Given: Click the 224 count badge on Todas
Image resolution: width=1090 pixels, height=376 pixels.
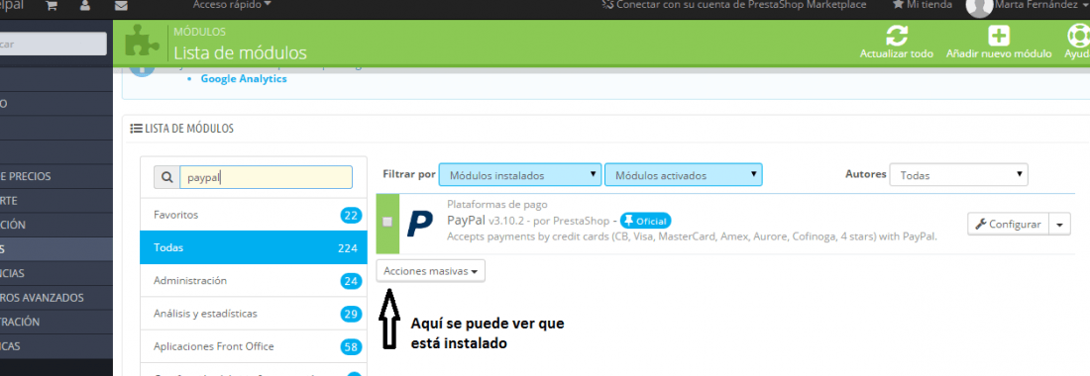Looking at the screenshot, I should 347,247.
